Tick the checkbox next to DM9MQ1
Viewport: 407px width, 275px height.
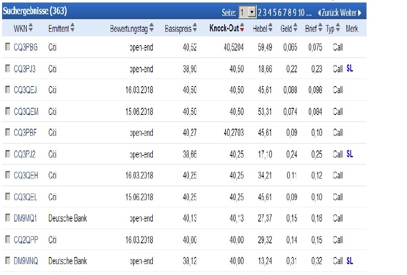(8, 218)
